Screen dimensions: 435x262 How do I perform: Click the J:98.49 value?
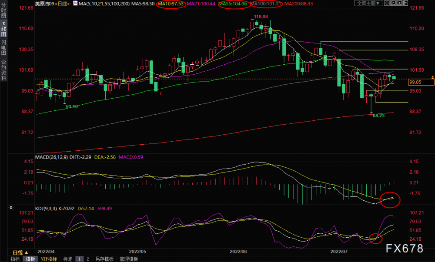pos(104,209)
